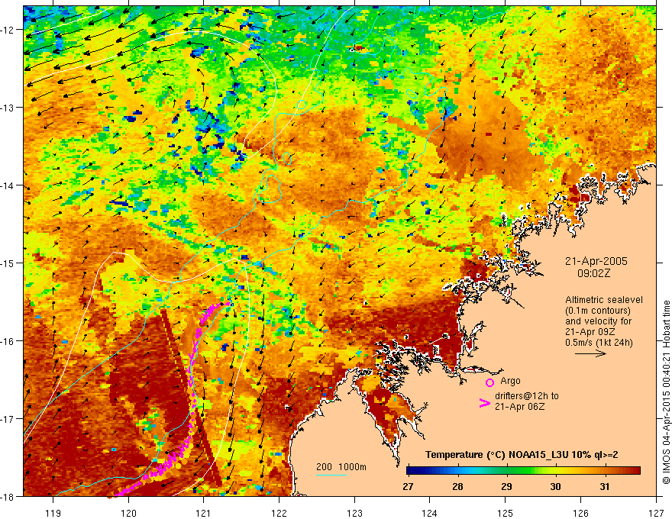
Task: Click the velocity scale reference arrow
Action: point(590,353)
